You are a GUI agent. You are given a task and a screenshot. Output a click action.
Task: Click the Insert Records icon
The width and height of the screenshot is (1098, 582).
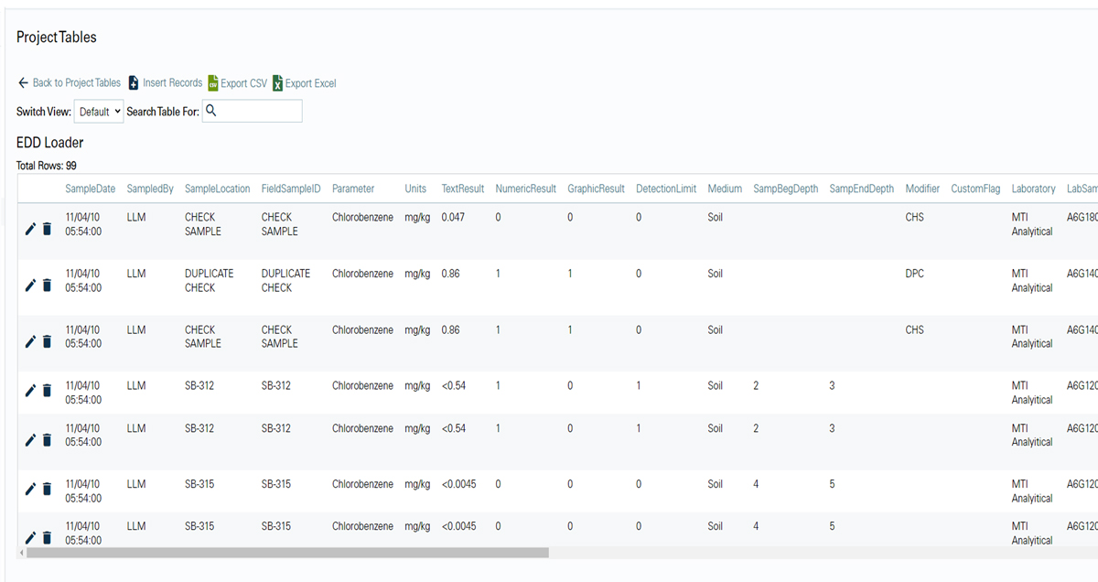[132, 82]
